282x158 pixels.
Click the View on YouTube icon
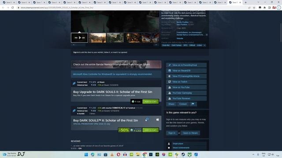point(169,87)
